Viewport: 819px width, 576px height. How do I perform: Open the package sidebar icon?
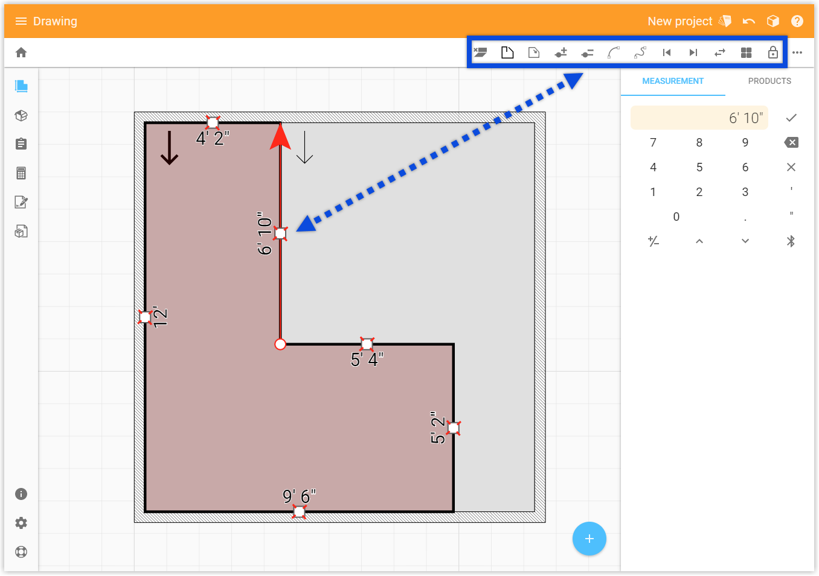pyautogui.click(x=21, y=231)
